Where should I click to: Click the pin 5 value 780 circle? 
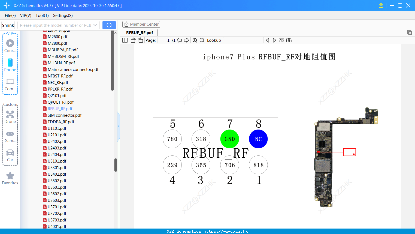point(172,139)
